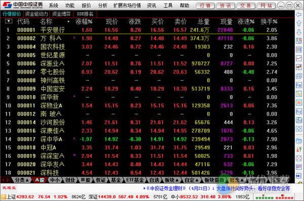Expand the 自定▲ bottom tab menu
The width and height of the screenshot is (304, 201).
pyautogui.click(x=192, y=180)
